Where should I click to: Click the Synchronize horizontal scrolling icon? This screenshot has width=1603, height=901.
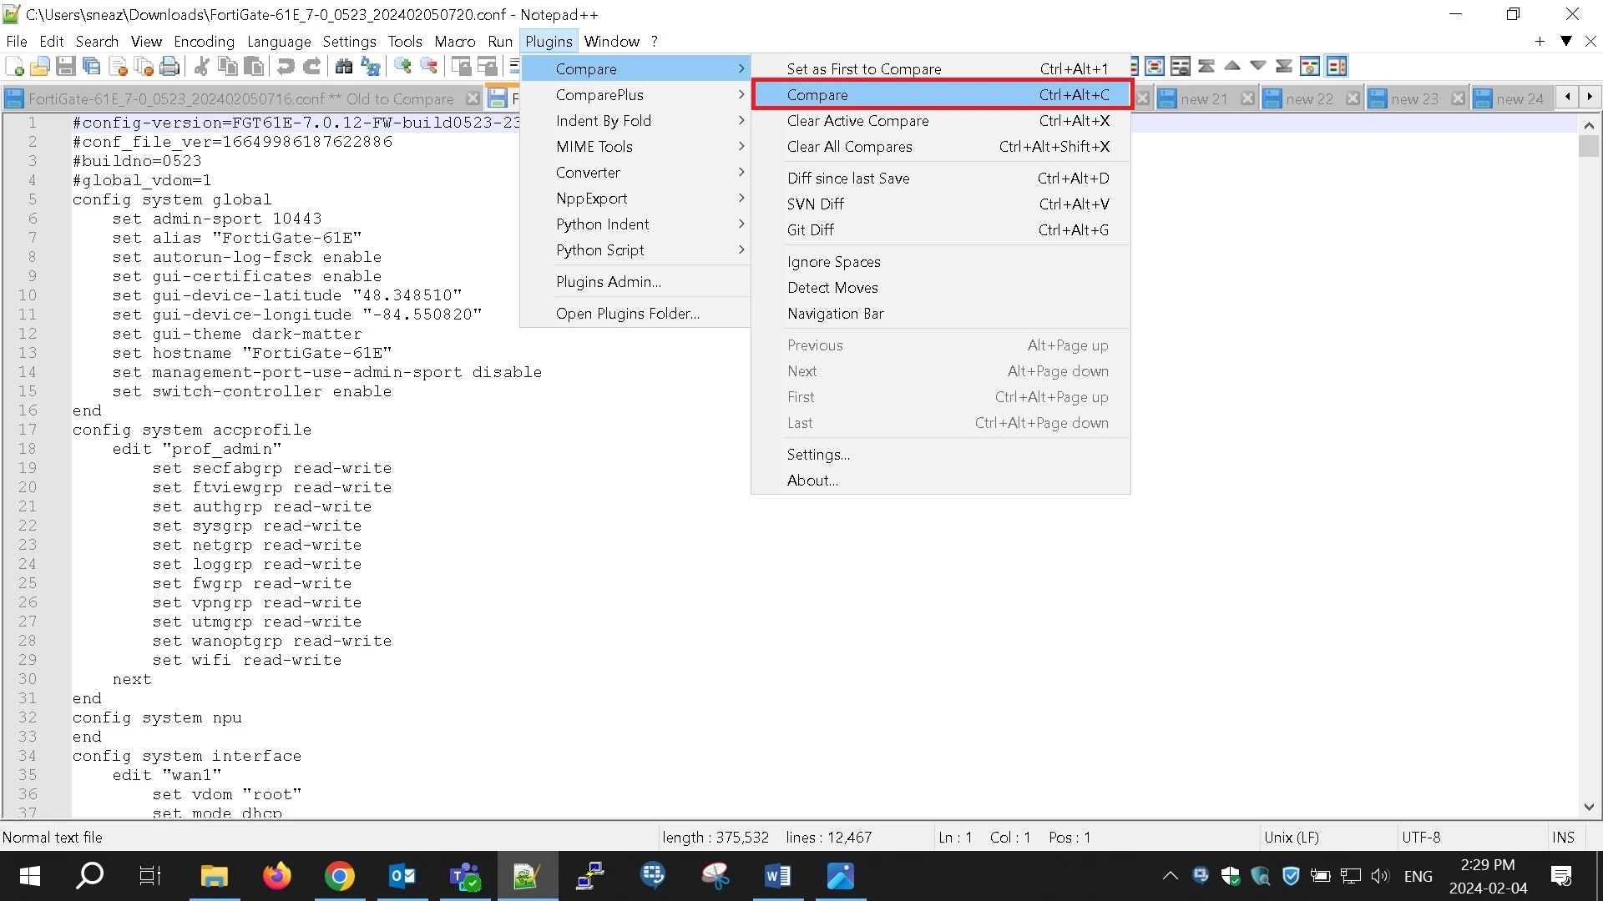(487, 67)
